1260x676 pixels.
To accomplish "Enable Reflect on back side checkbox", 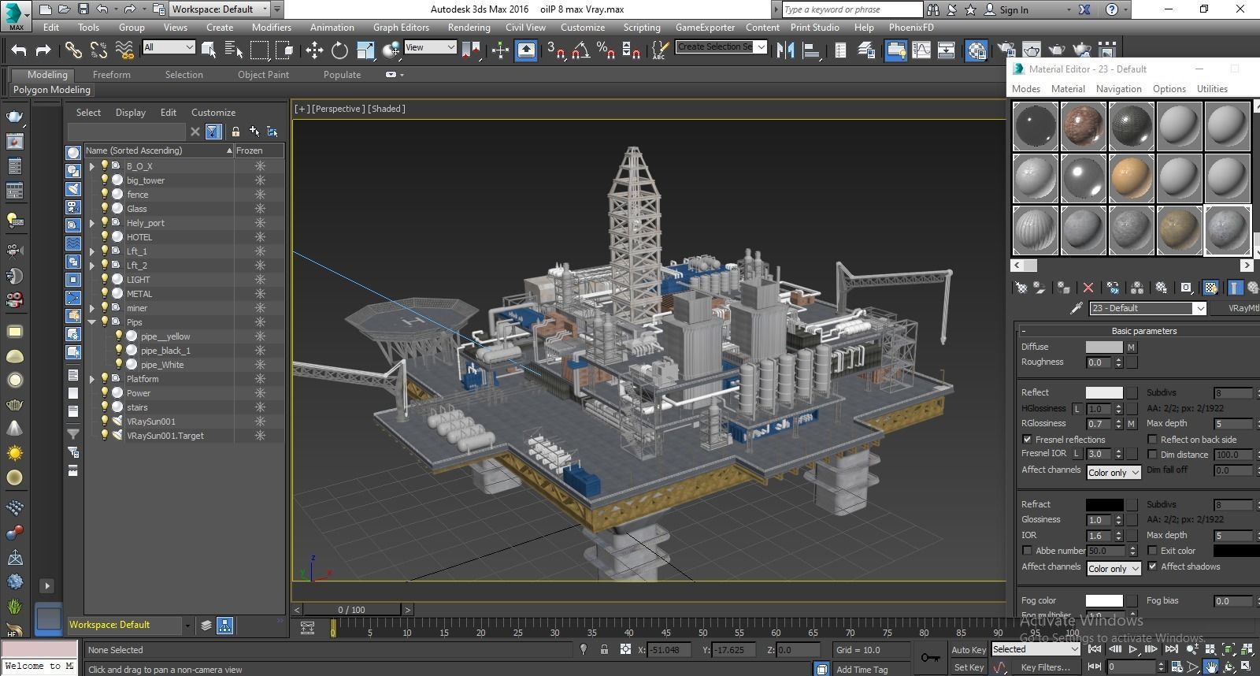I will [x=1152, y=440].
